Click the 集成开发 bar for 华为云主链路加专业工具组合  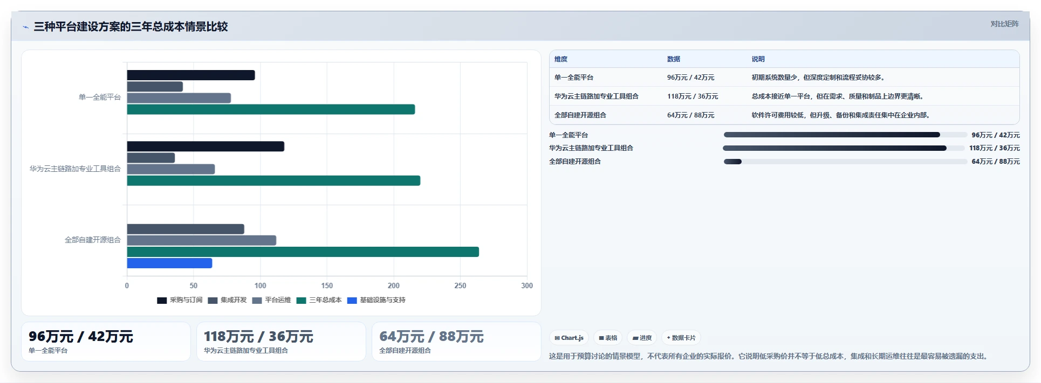[x=151, y=158]
